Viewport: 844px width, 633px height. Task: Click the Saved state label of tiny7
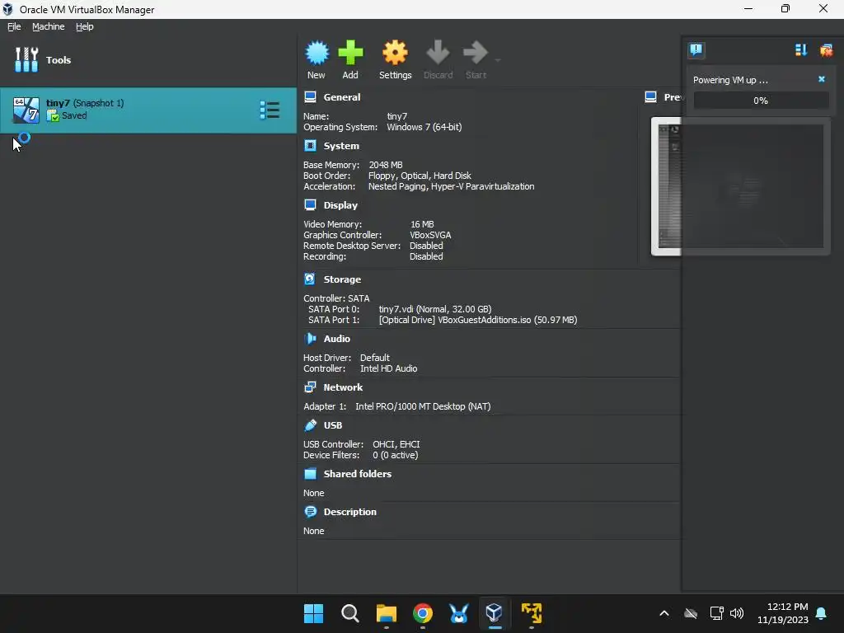pos(73,115)
